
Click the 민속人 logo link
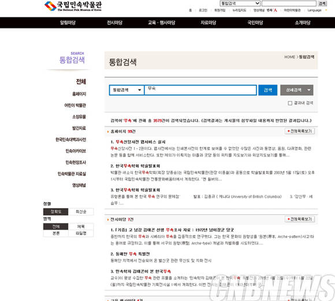point(272,10)
